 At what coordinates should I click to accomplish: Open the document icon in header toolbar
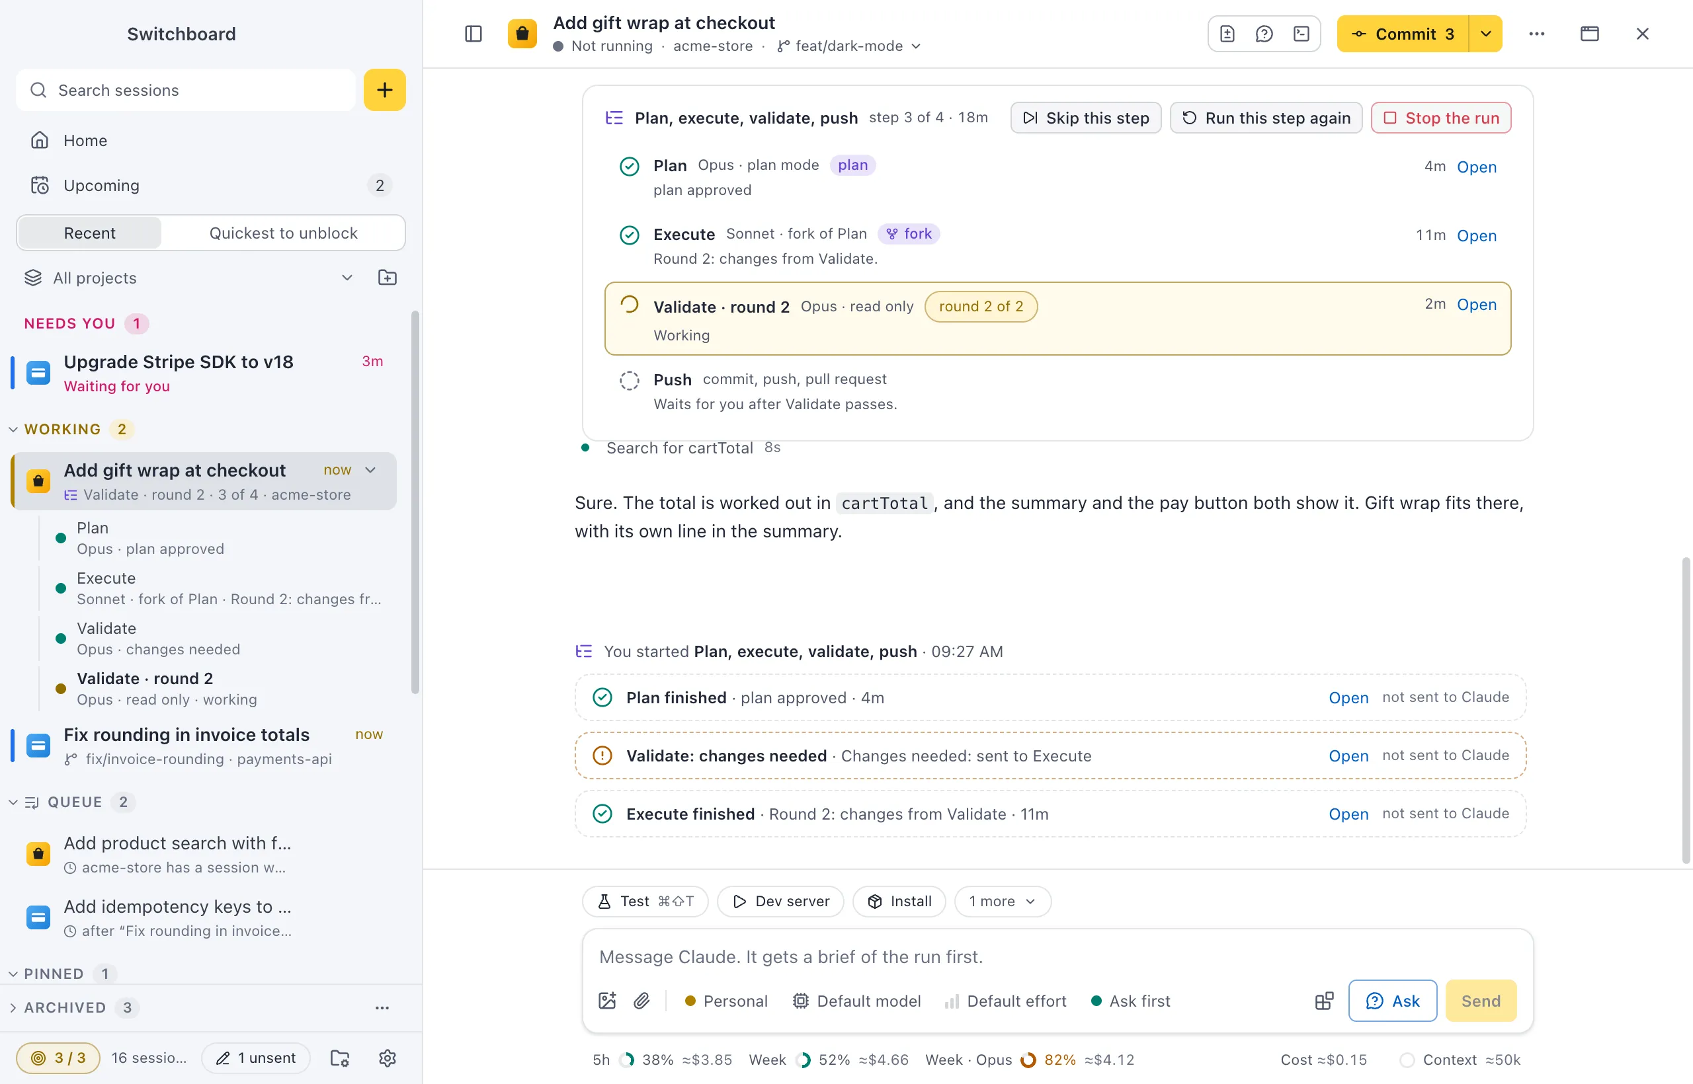pos(1227,34)
